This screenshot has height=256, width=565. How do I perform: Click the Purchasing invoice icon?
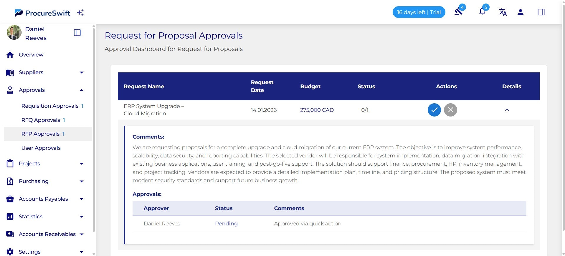point(10,181)
